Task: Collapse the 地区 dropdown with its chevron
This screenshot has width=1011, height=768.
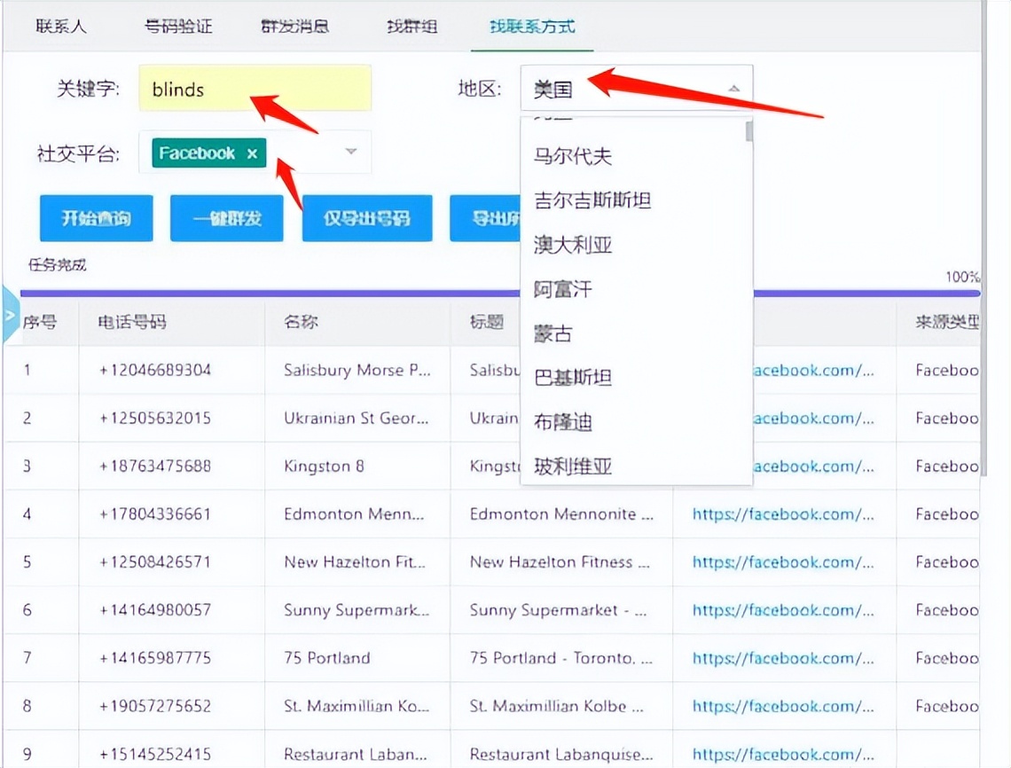Action: (734, 90)
